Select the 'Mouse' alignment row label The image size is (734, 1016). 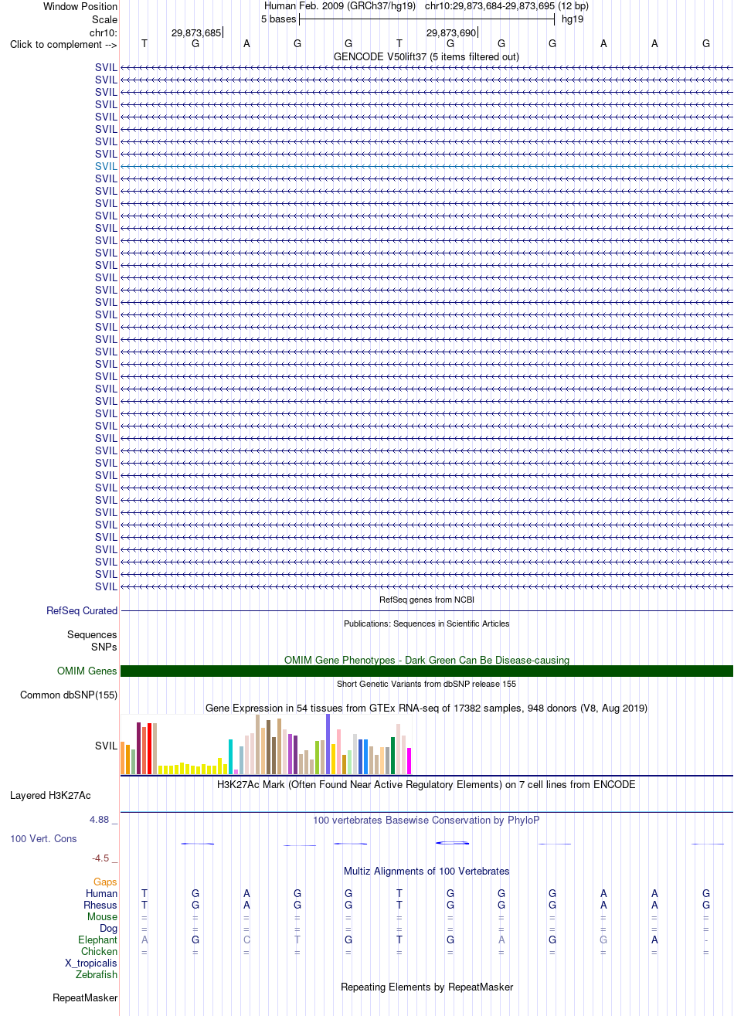pos(103,916)
